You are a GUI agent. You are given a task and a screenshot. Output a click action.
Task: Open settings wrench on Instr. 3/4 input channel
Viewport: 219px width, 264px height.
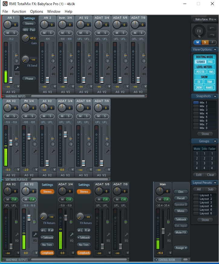coord(71,68)
